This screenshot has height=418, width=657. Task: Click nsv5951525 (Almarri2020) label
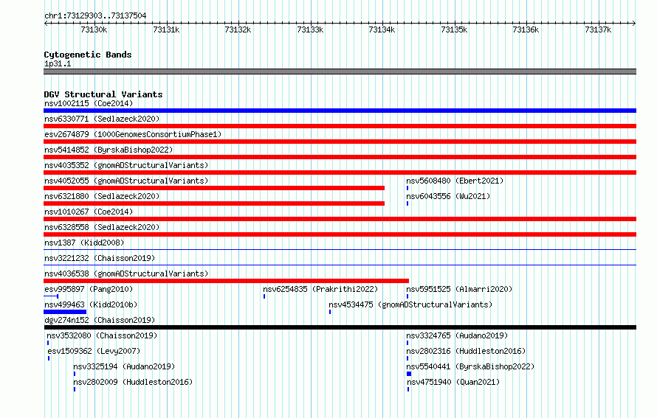459,289
